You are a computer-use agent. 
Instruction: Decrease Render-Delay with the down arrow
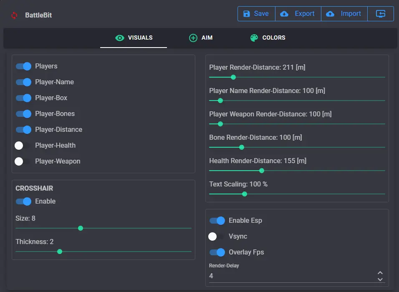[380, 279]
